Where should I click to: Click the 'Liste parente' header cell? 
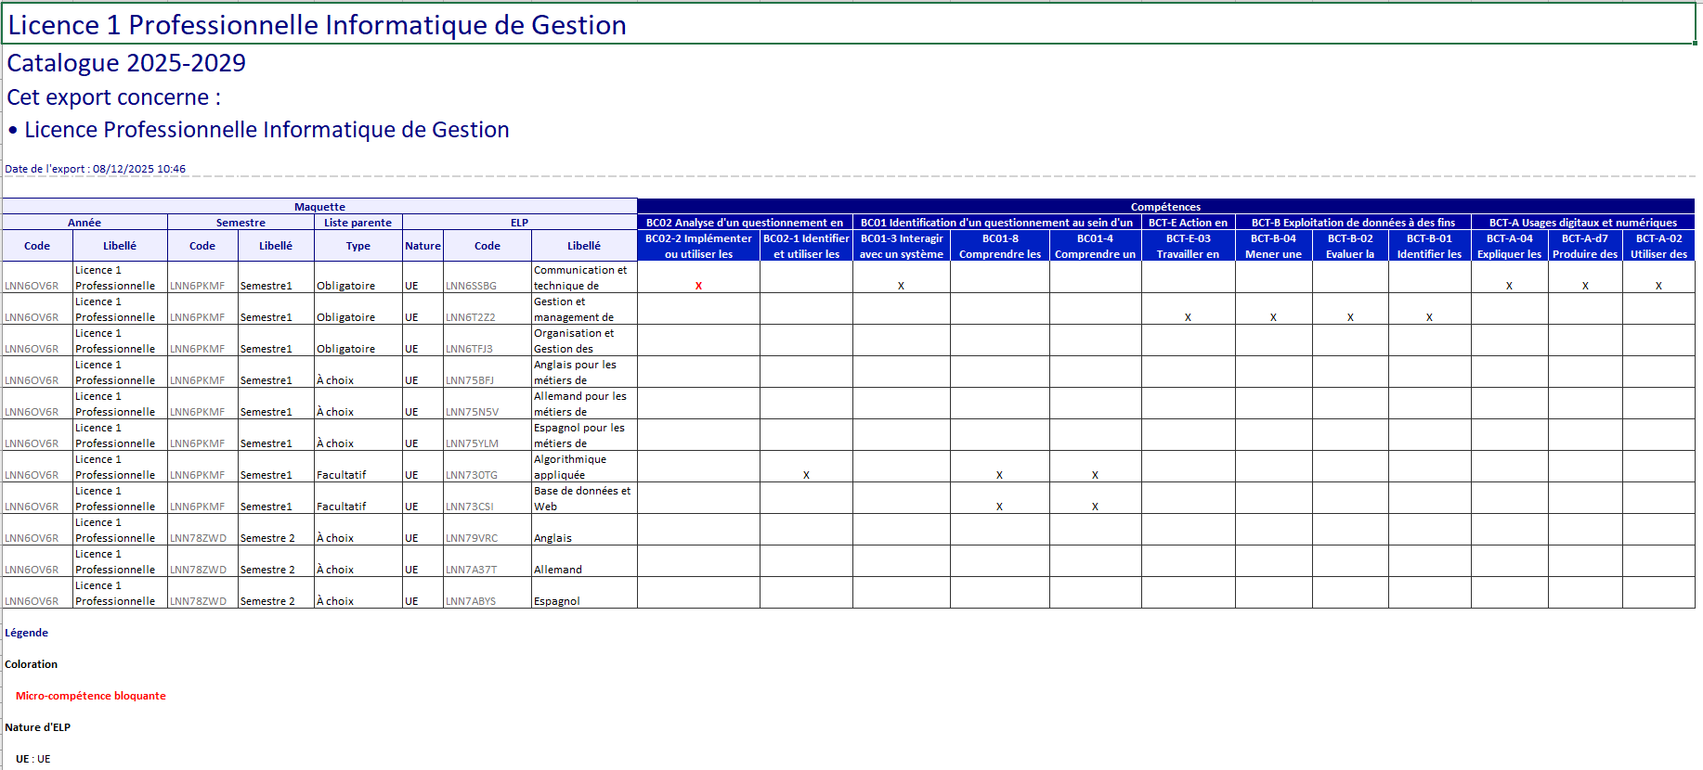coord(357,223)
